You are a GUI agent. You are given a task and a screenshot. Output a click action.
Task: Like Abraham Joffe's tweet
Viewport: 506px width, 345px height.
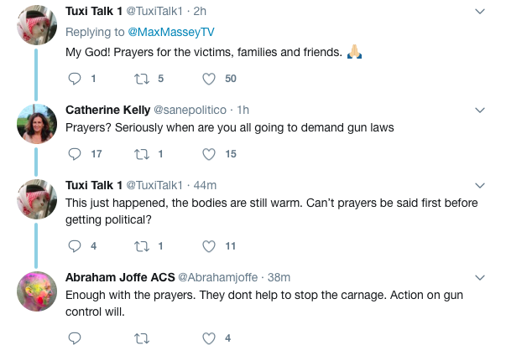point(209,338)
